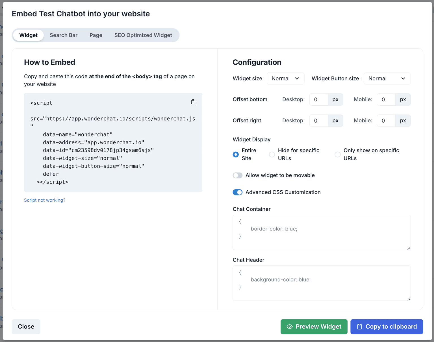Open the Page tab

tap(96, 35)
